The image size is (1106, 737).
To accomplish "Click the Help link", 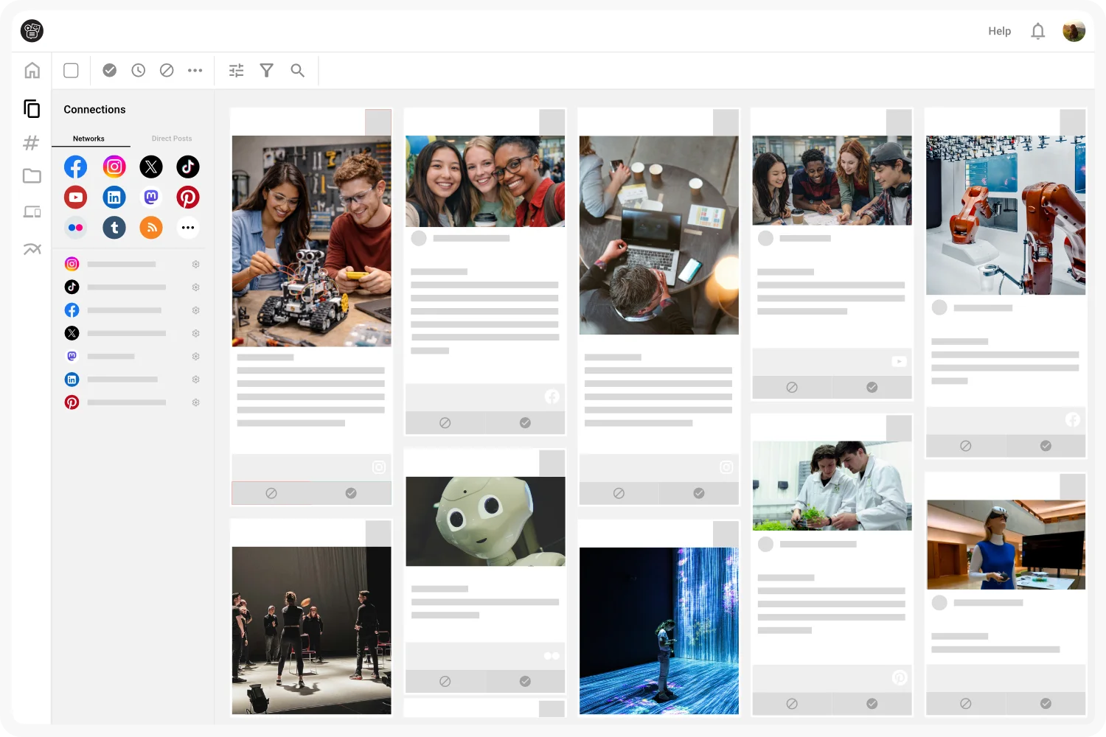I will 999,31.
